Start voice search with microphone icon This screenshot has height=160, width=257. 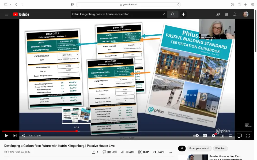[183, 14]
